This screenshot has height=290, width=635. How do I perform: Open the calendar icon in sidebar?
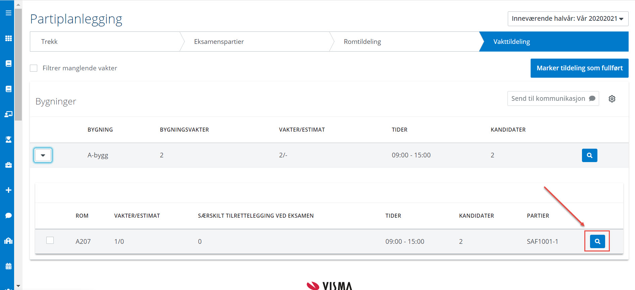(x=8, y=266)
